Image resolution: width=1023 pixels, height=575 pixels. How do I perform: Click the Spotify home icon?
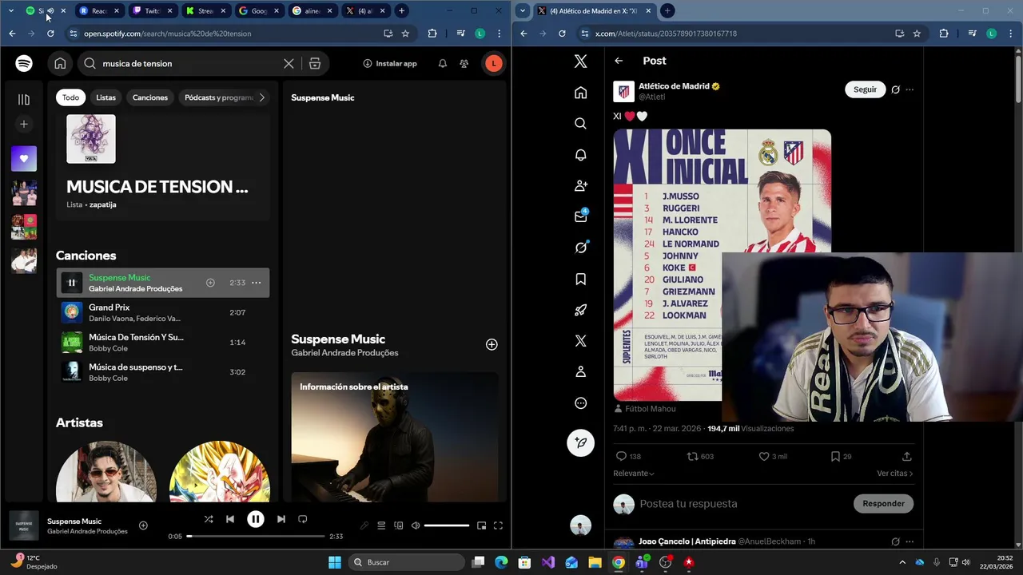point(60,63)
